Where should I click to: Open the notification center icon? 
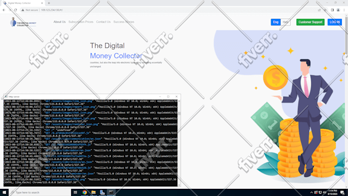pyautogui.click(x=342, y=192)
